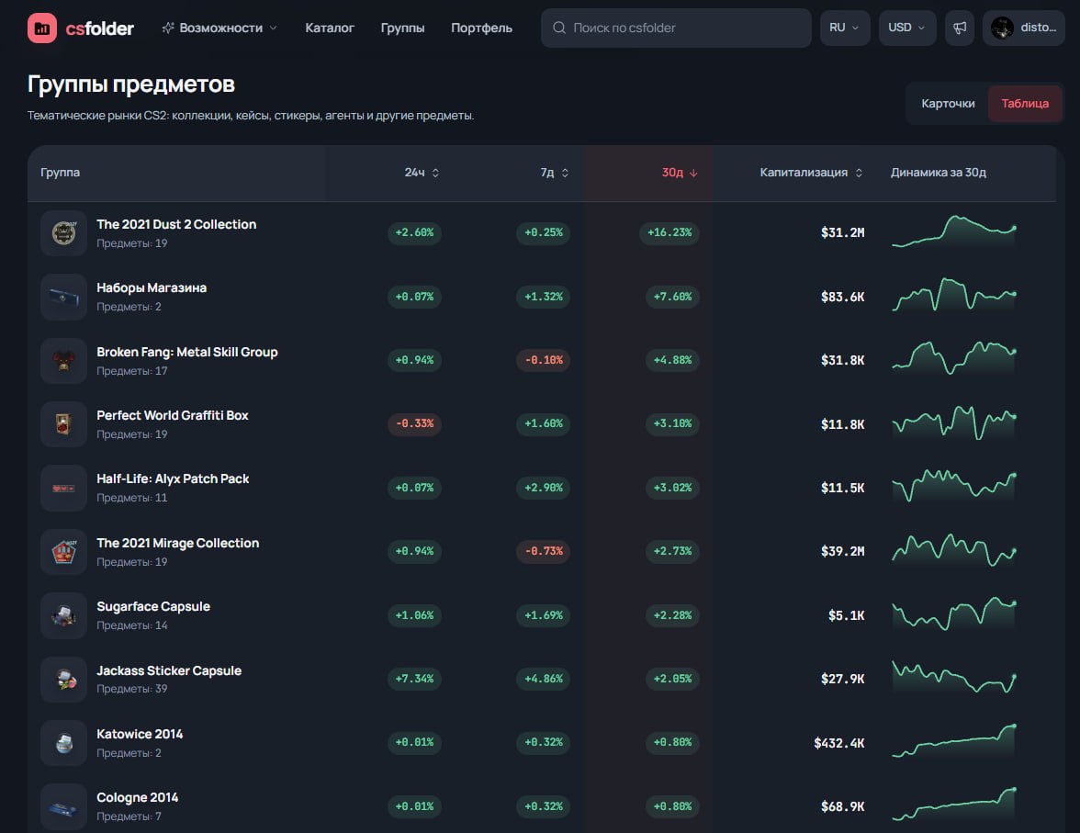
Task: Click the csfolder logo icon
Action: [x=42, y=28]
